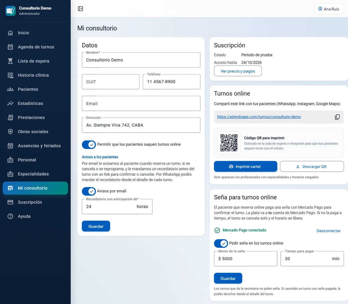Click the CUIT input field

110,82
